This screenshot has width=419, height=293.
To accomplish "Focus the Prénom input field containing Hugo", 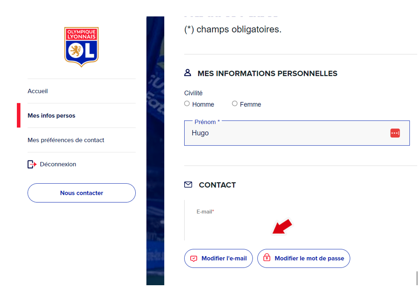I will 297,133.
